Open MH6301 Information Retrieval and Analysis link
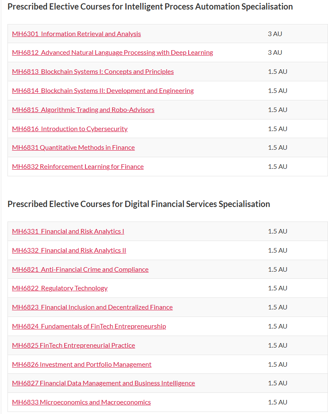The width and height of the screenshot is (328, 414). point(76,34)
